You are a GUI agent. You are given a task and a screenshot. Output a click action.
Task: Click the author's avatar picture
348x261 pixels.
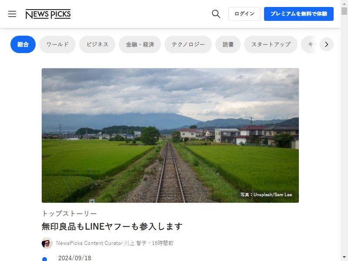[x=47, y=243]
